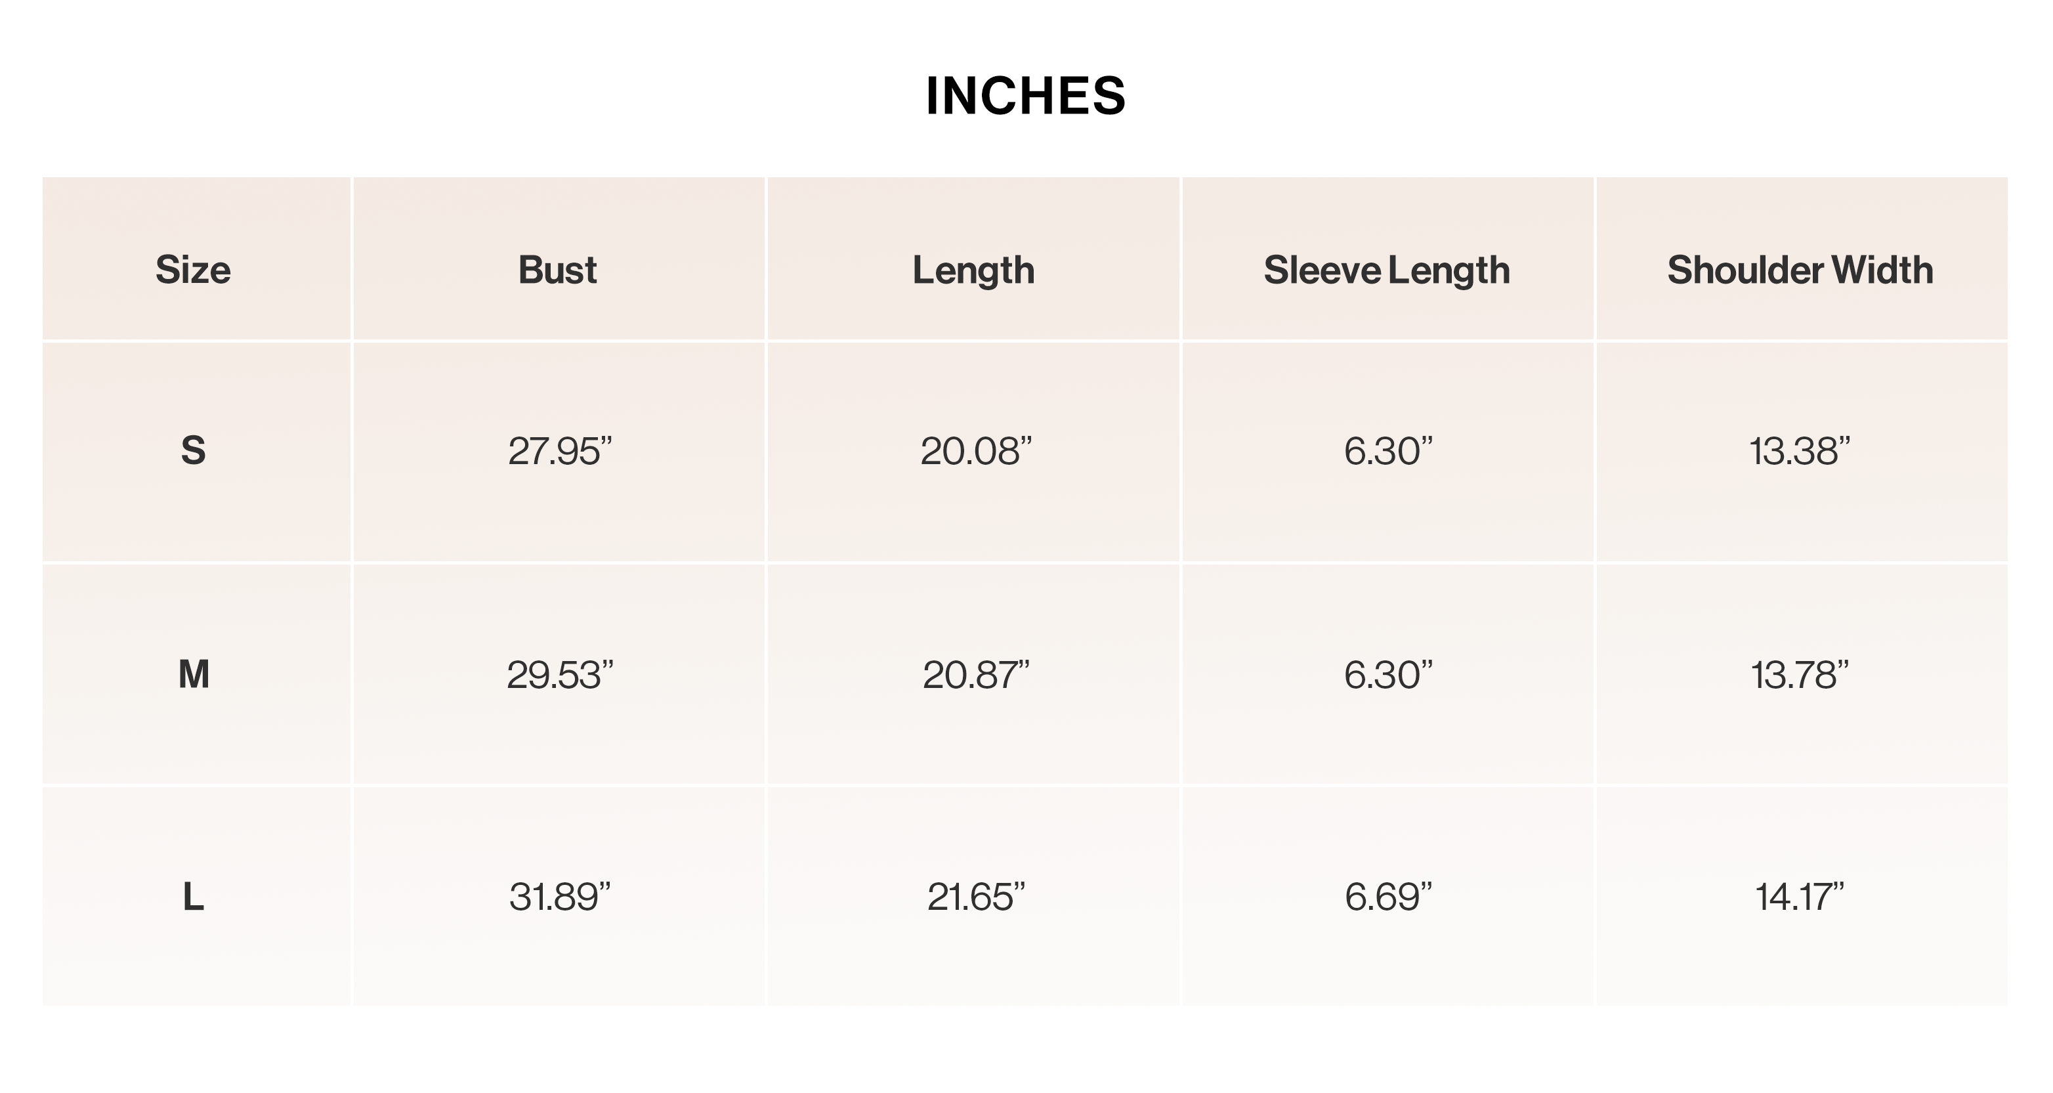Screen dimensions: 2053x1093
Task: Select the Bust column header
Action: tap(558, 269)
